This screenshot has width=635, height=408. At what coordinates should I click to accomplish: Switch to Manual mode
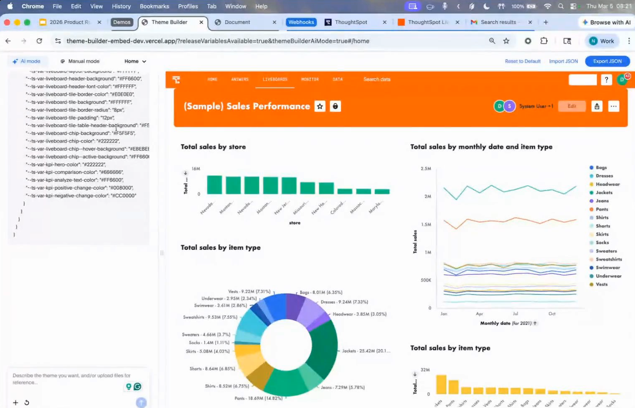pos(80,61)
